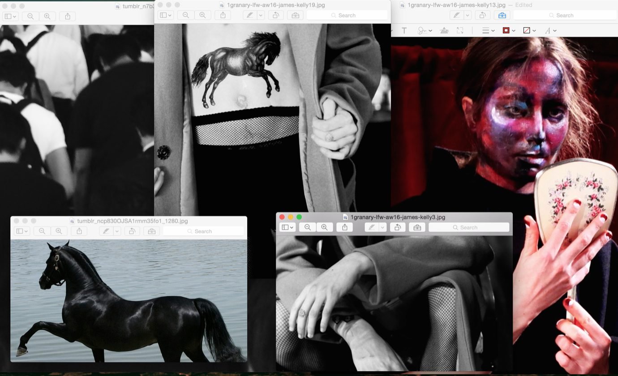Open sidebar view dropdown in james-kelly3.jpg window
This screenshot has height=376, width=618.
(287, 227)
